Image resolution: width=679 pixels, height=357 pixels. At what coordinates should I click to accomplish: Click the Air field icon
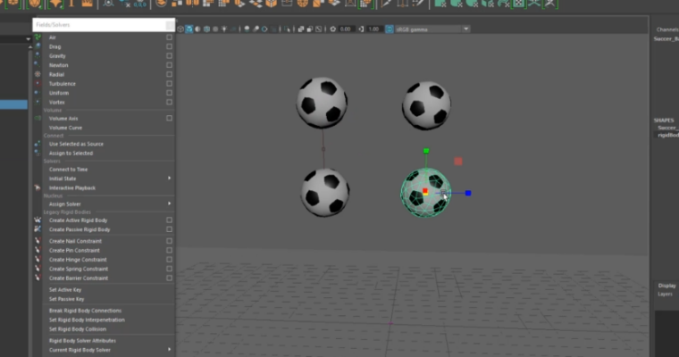(38, 37)
